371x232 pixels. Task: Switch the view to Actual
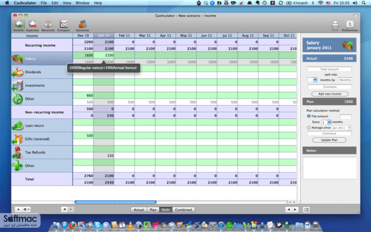[139, 210]
